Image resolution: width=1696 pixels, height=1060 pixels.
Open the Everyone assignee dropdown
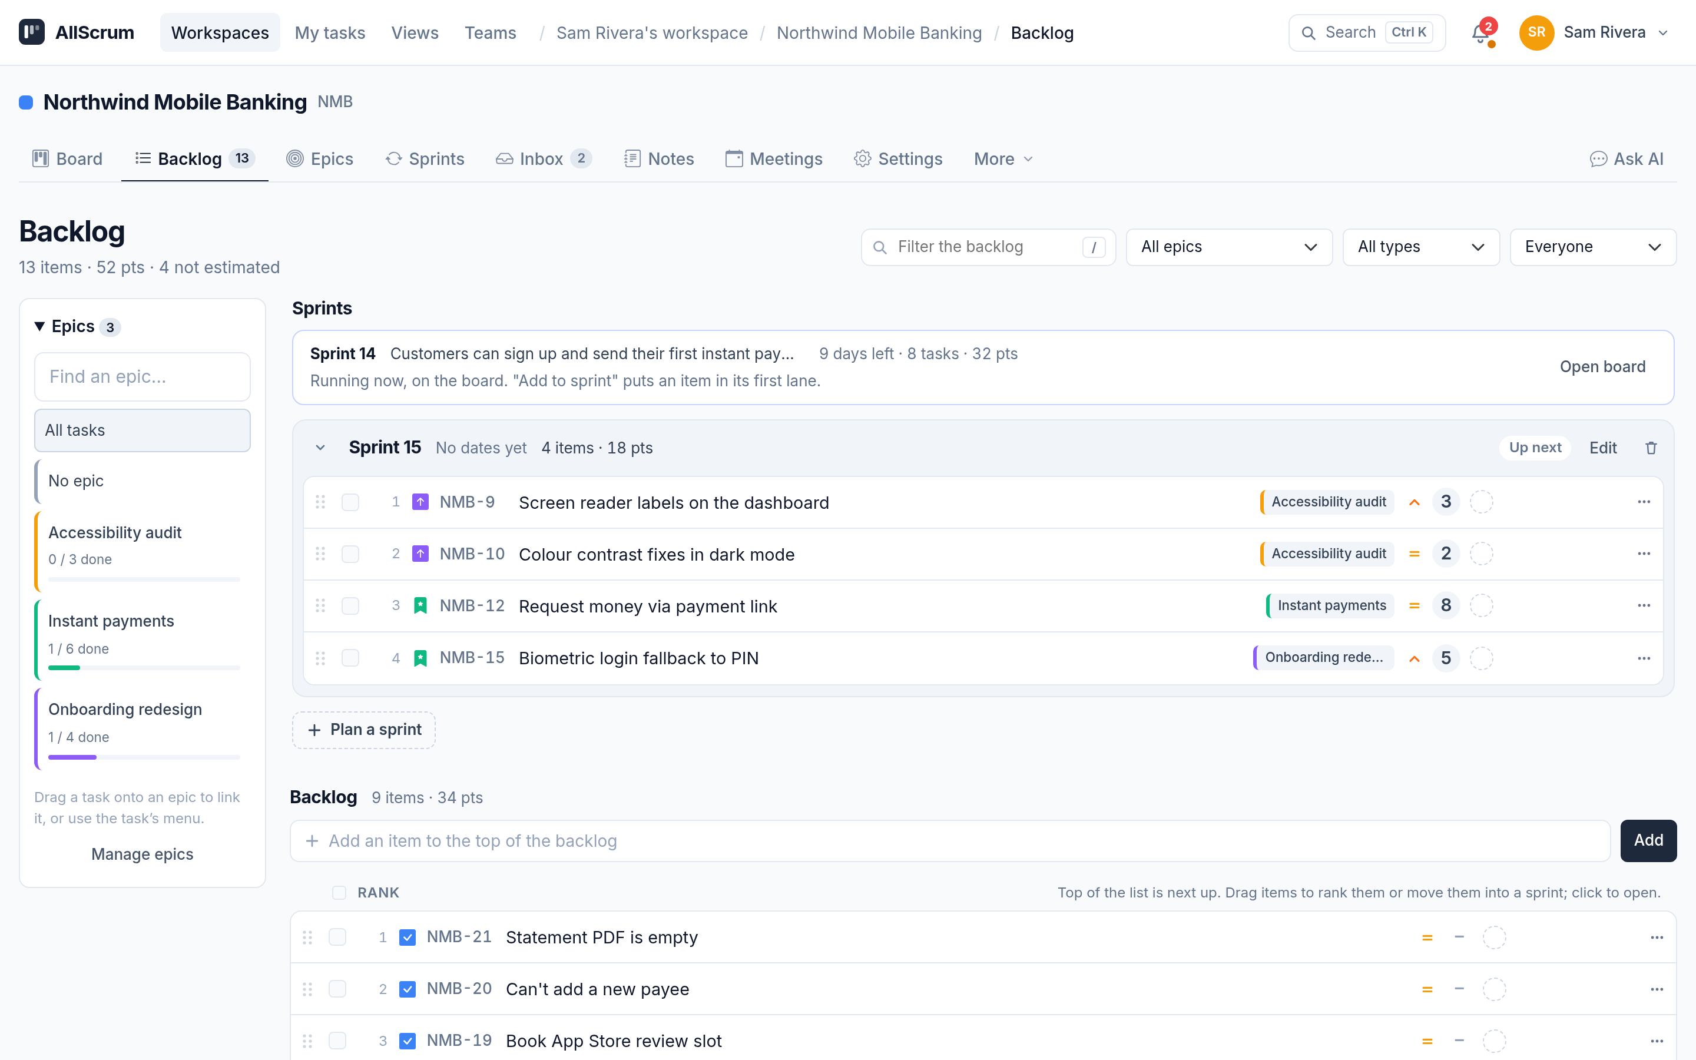[1592, 247]
